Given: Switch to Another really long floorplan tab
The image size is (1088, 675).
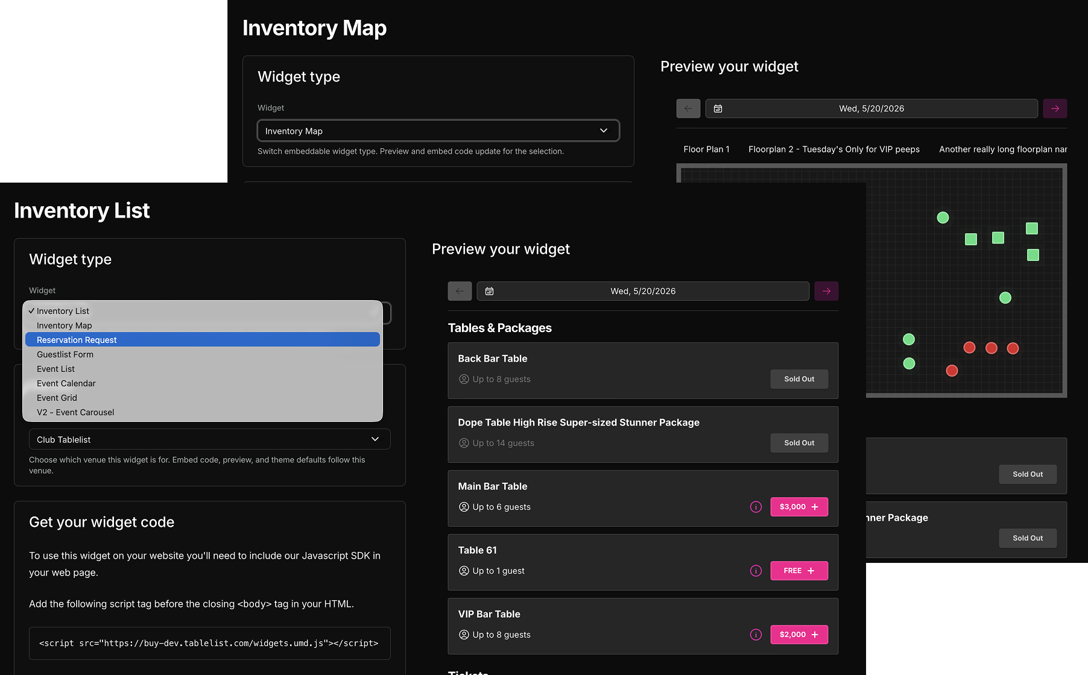Looking at the screenshot, I should [1003, 149].
